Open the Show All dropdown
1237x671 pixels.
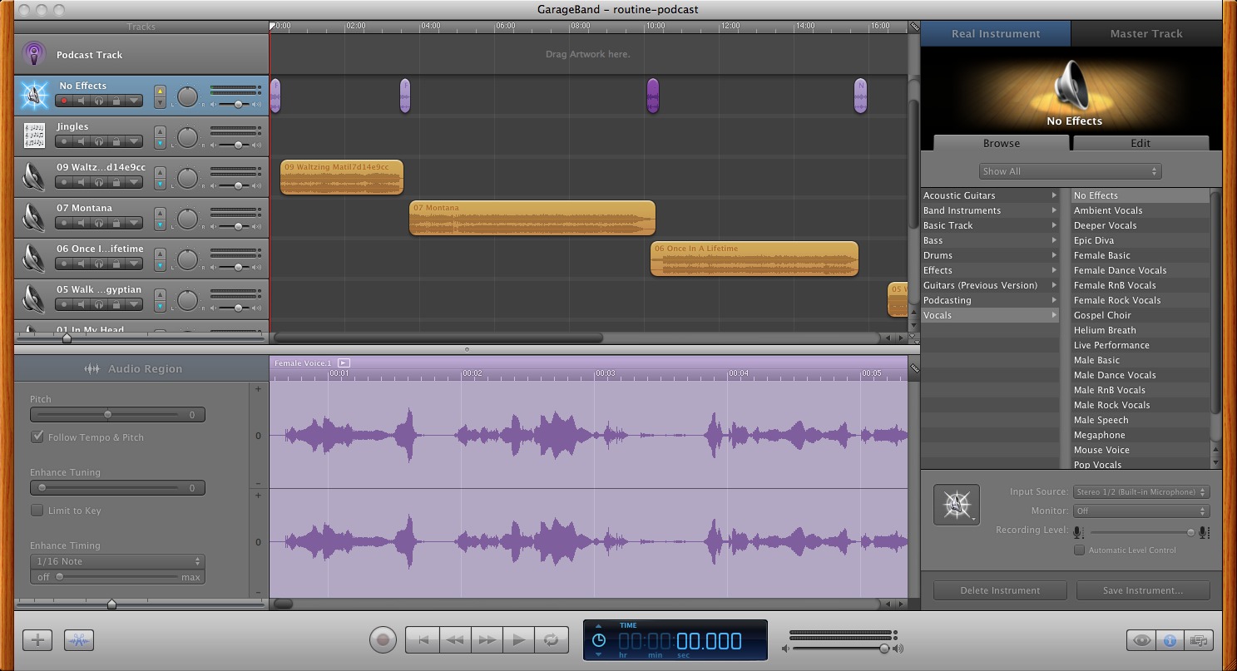(1070, 171)
